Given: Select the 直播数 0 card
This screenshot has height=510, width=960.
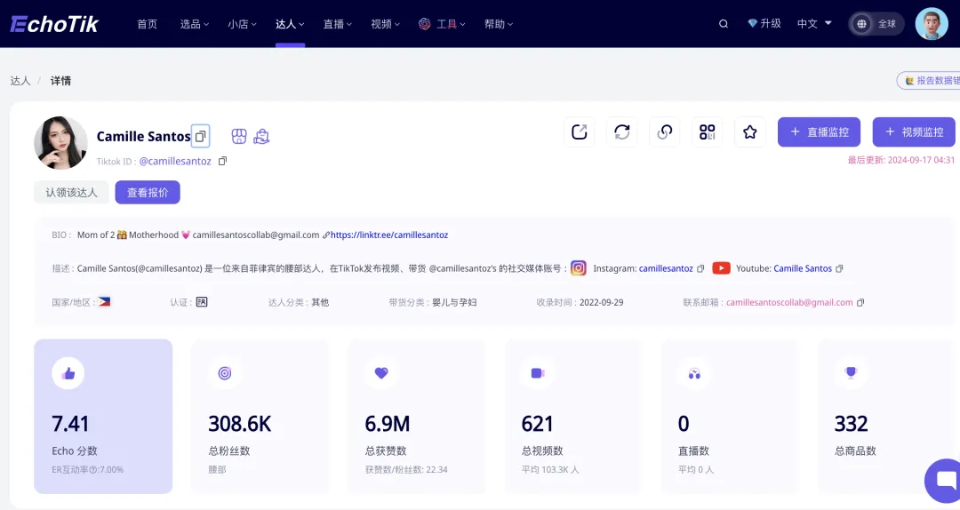Looking at the screenshot, I should [x=730, y=417].
